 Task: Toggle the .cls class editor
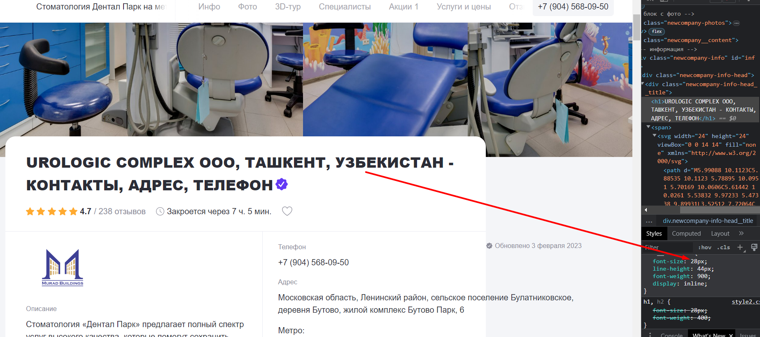click(723, 247)
